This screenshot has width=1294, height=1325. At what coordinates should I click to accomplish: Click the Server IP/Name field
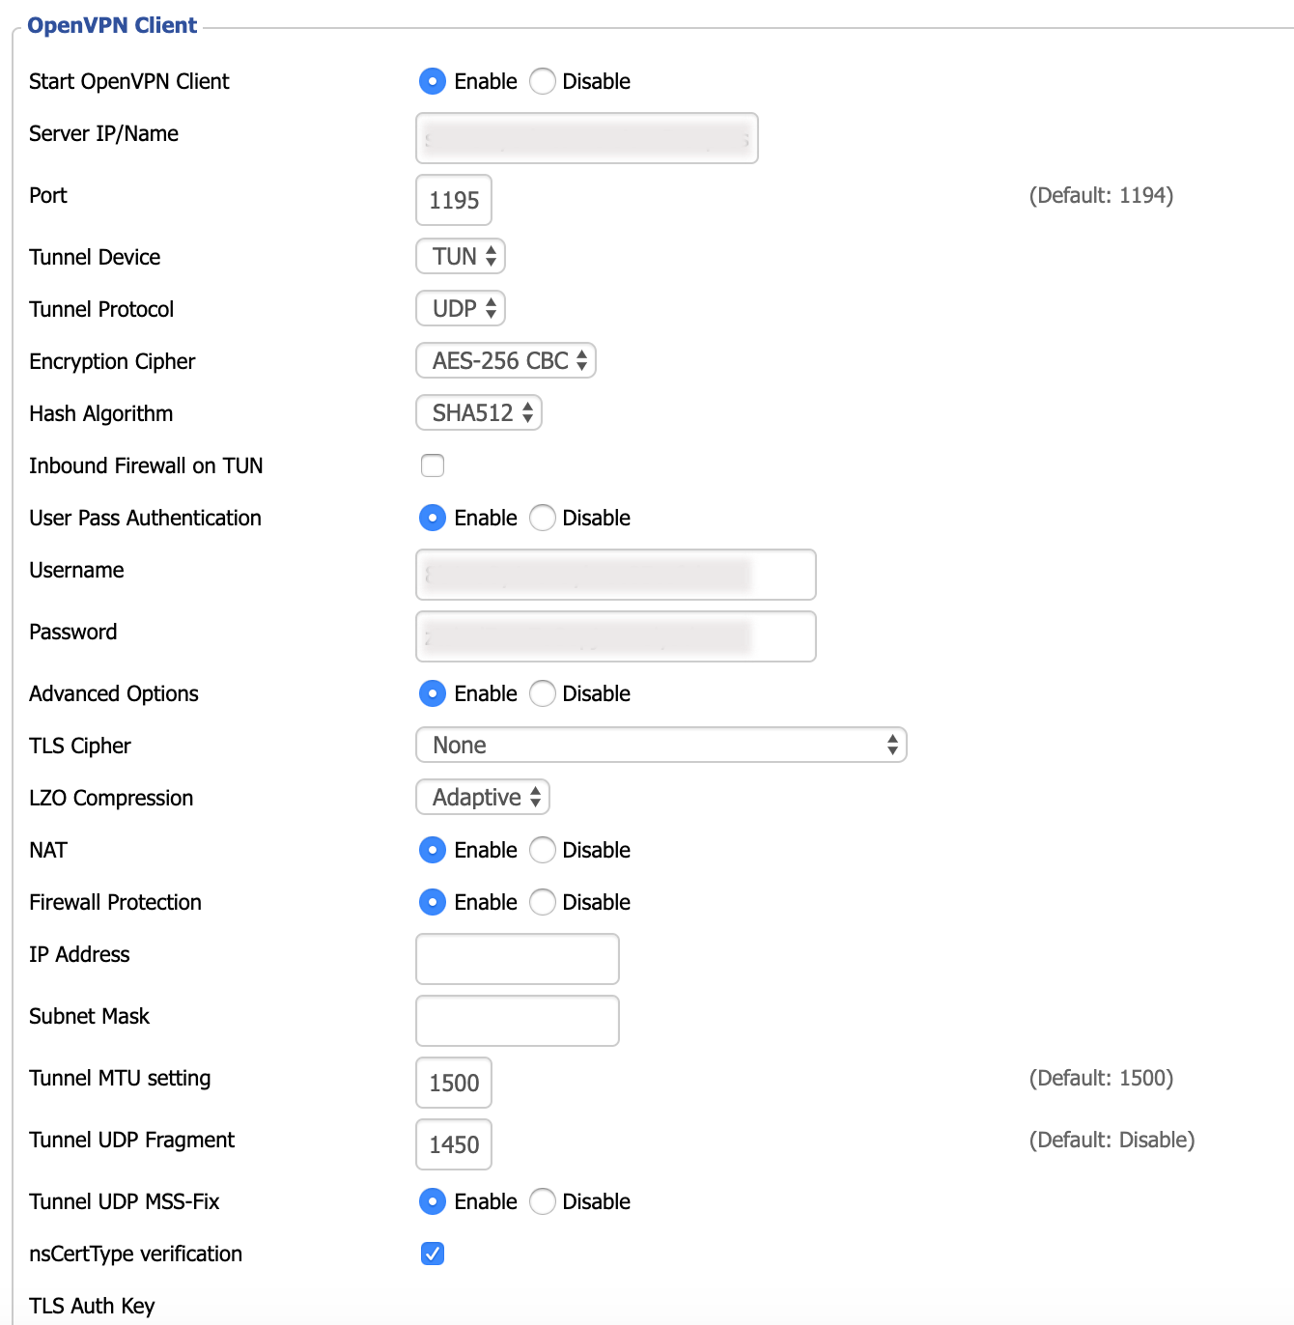[586, 138]
